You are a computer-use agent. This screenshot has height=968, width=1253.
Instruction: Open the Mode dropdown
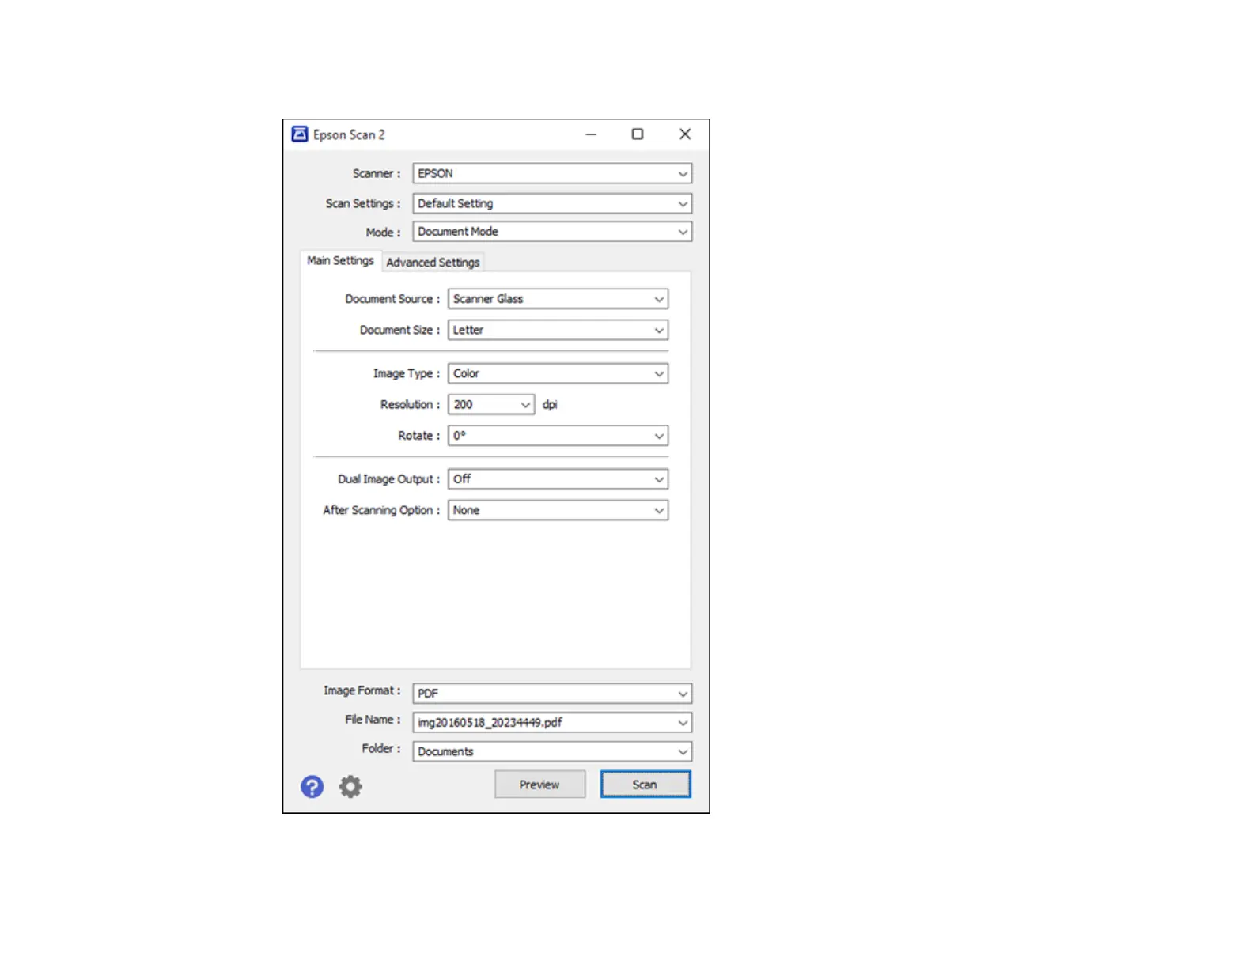552,232
